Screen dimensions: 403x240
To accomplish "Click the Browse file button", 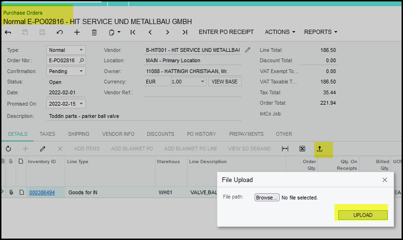I will tap(267, 198).
